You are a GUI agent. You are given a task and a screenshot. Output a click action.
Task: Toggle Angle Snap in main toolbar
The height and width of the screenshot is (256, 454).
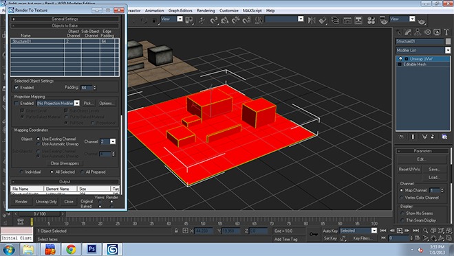click(225, 20)
